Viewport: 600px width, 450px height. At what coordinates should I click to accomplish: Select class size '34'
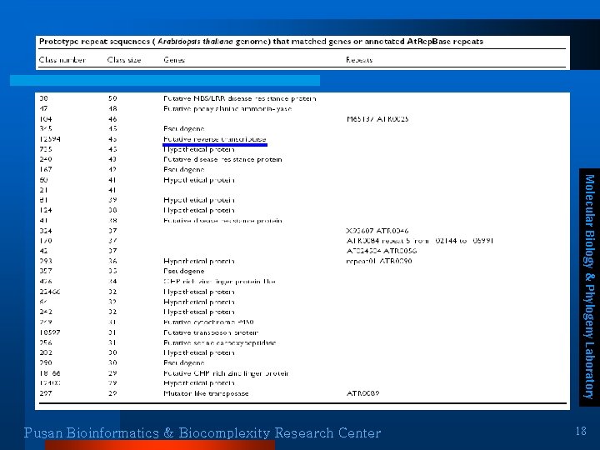[112, 282]
